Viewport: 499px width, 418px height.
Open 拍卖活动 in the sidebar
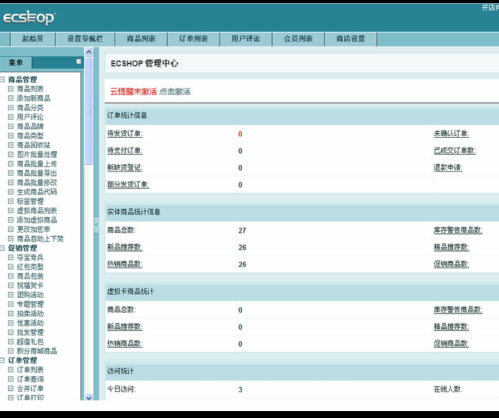point(30,313)
